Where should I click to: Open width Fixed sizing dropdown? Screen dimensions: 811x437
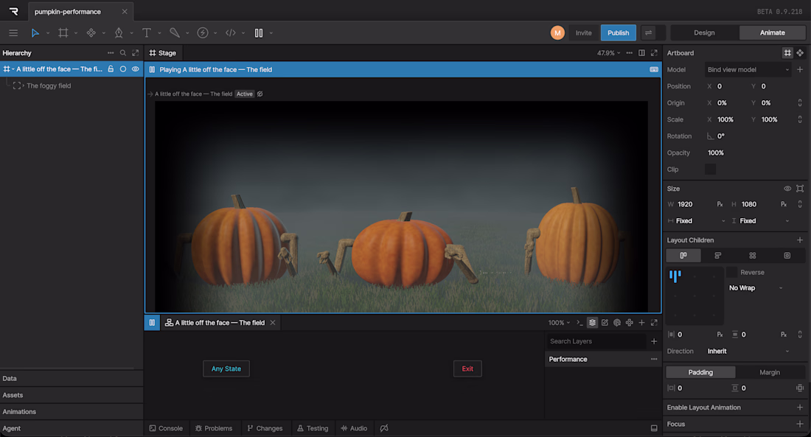click(x=697, y=221)
